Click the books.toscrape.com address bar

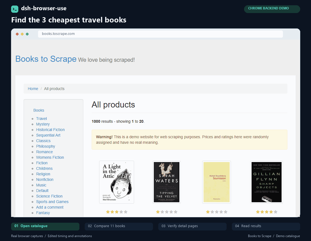click(x=160, y=34)
